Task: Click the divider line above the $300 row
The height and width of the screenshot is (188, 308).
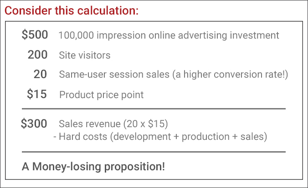Action: click(x=154, y=109)
